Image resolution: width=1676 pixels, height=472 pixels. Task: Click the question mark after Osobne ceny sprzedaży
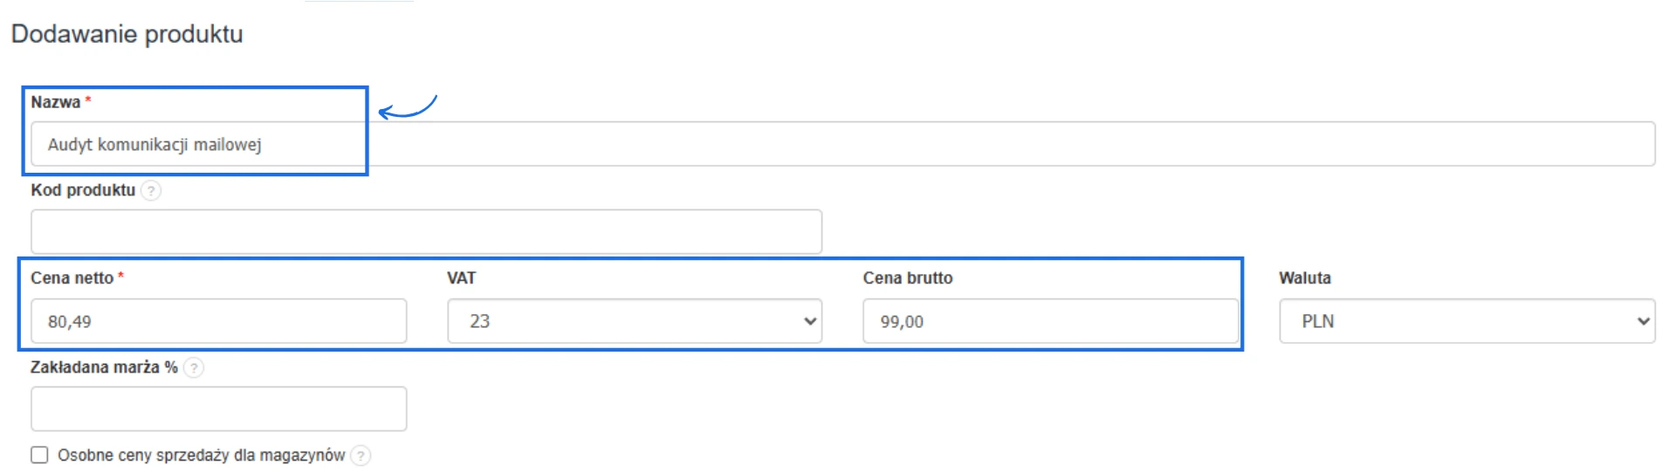pos(361,455)
